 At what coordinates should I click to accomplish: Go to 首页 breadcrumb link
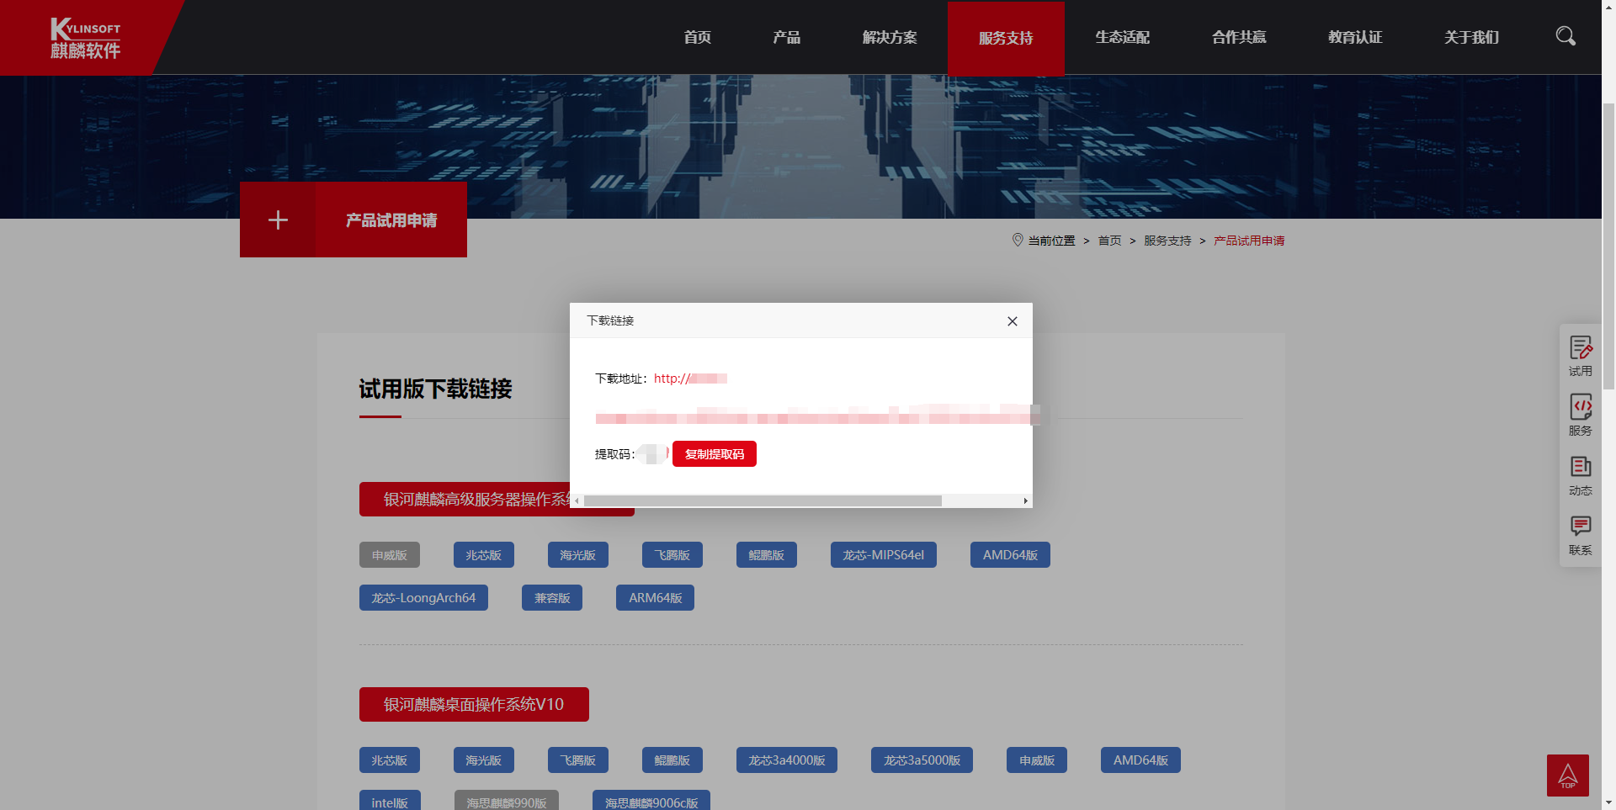coord(1109,241)
